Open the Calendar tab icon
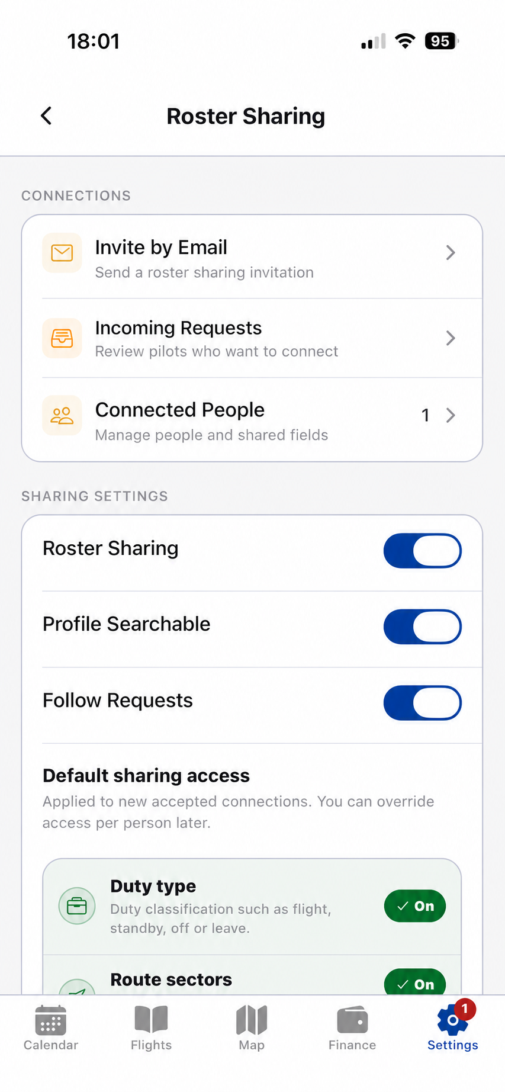The height and width of the screenshot is (1092, 505). point(50,1020)
